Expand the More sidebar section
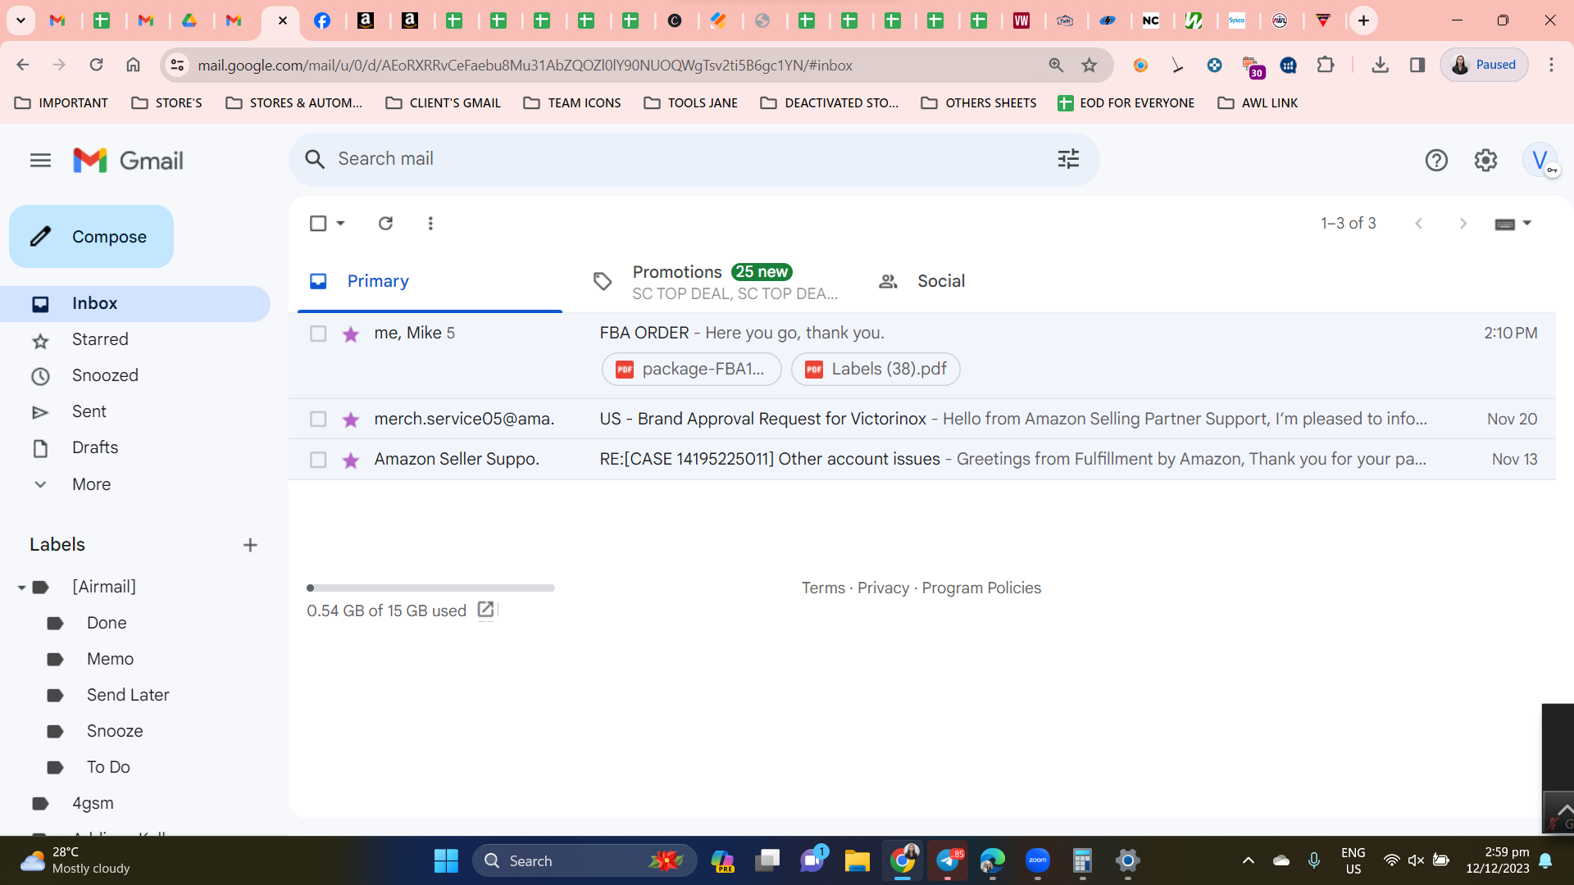The image size is (1574, 885). pos(91,484)
